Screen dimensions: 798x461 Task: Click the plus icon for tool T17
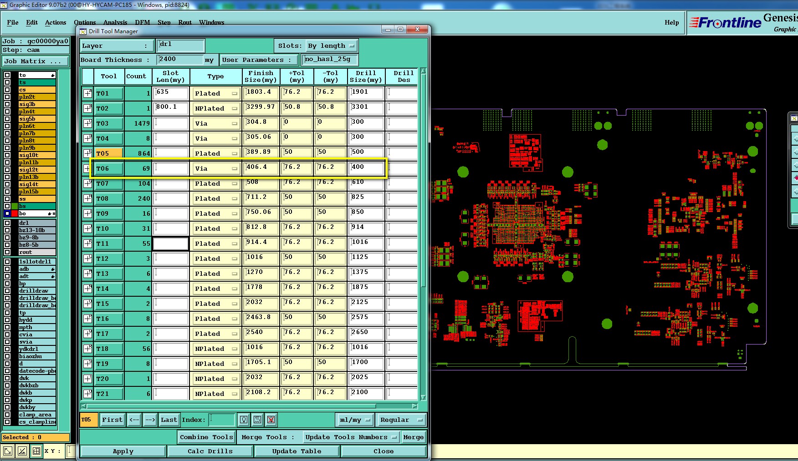tap(87, 334)
